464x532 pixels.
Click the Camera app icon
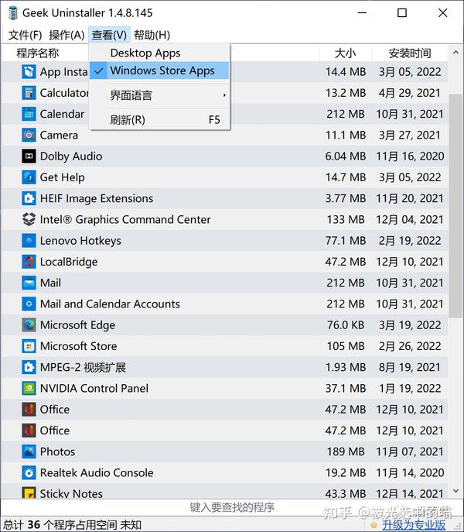[x=29, y=135]
